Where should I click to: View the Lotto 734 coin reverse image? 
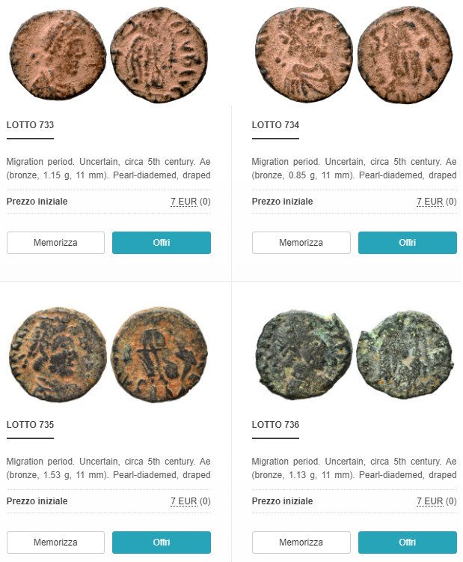coord(405,55)
